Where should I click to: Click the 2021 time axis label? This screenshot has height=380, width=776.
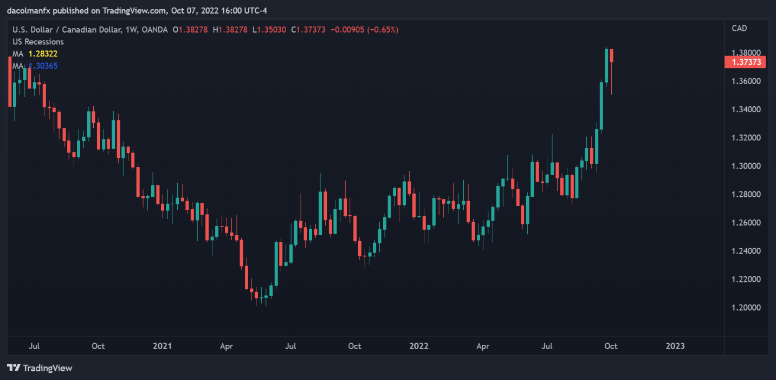[x=162, y=346]
